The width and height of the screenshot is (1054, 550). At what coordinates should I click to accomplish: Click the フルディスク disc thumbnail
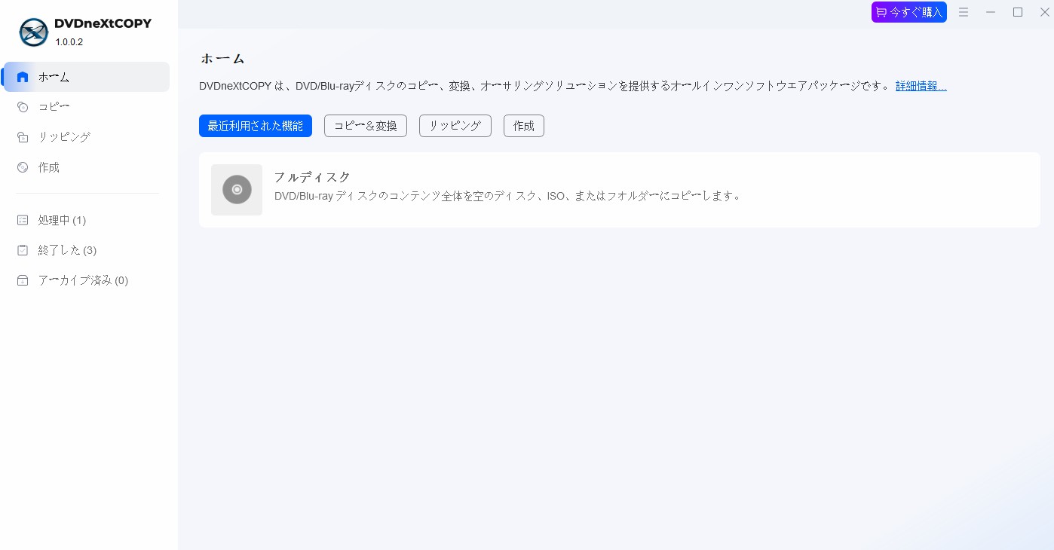click(237, 190)
